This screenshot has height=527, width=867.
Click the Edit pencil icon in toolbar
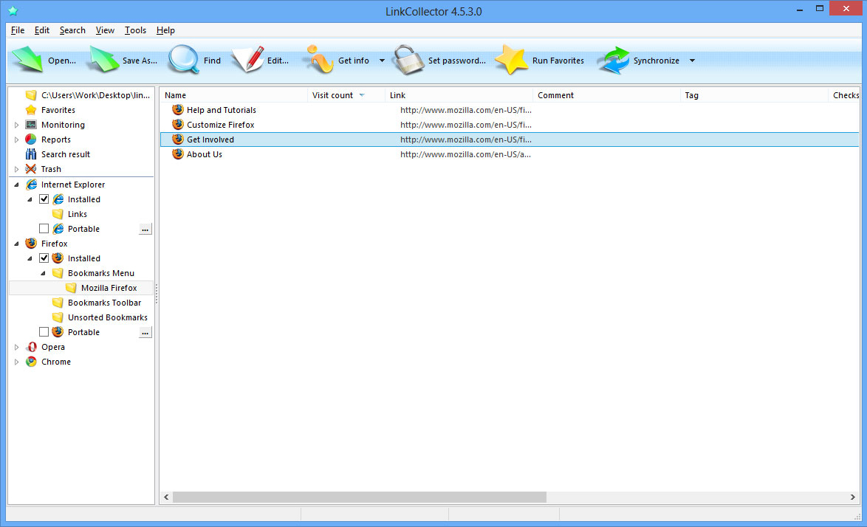(247, 61)
